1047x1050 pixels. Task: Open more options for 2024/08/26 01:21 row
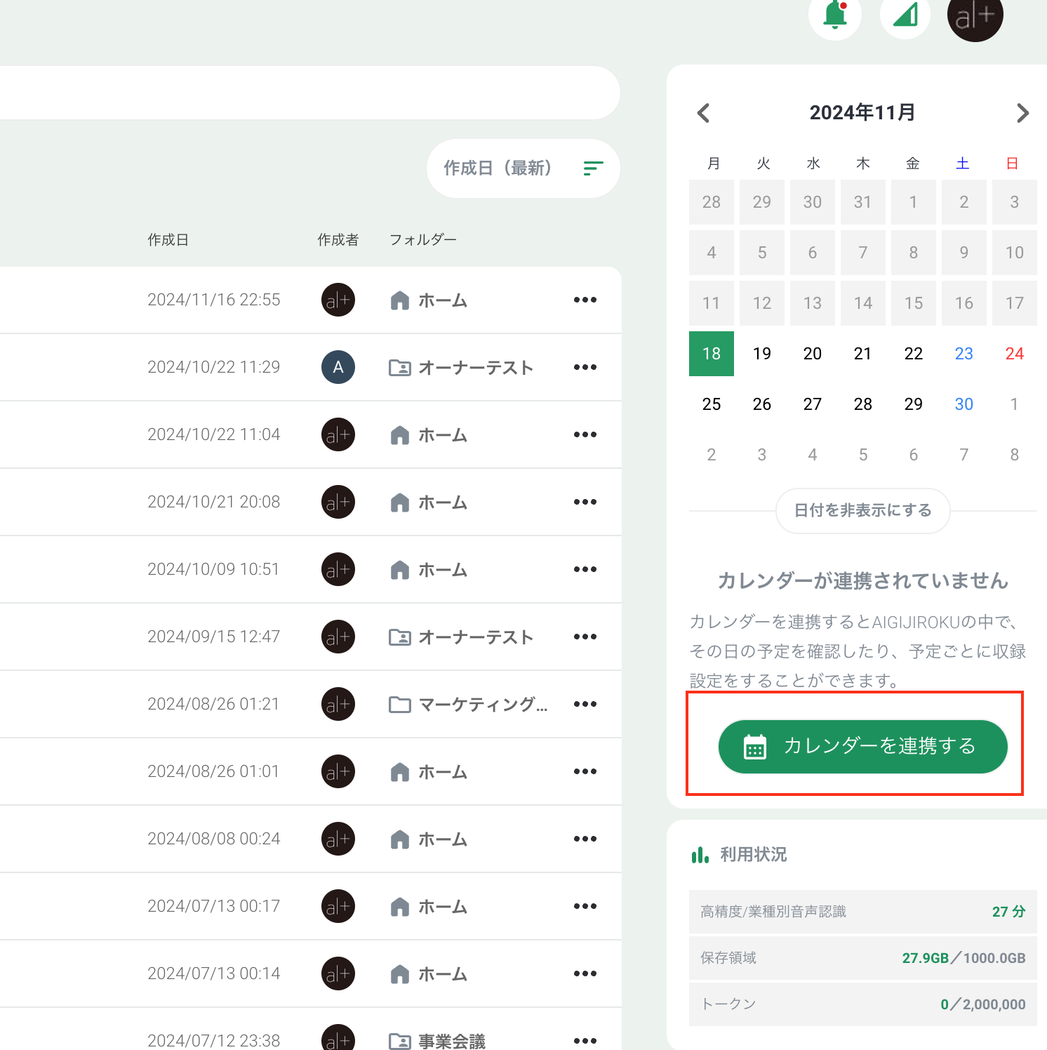585,704
